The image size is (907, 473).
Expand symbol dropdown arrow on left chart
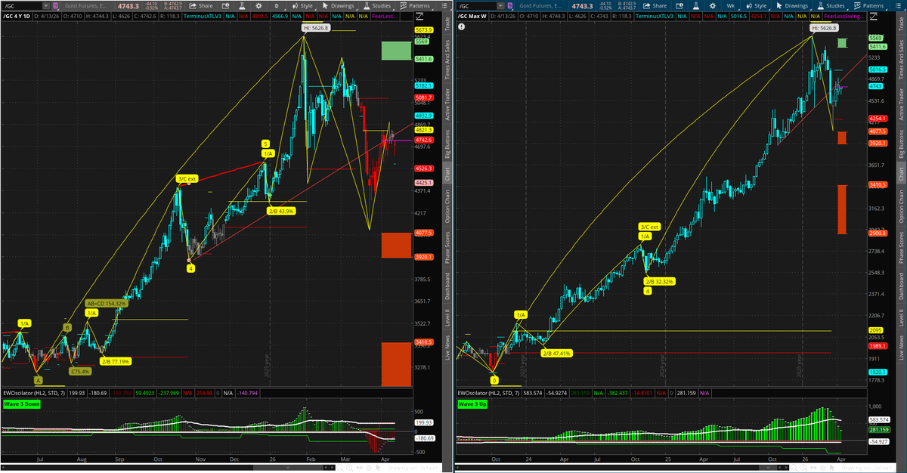pyautogui.click(x=45, y=6)
